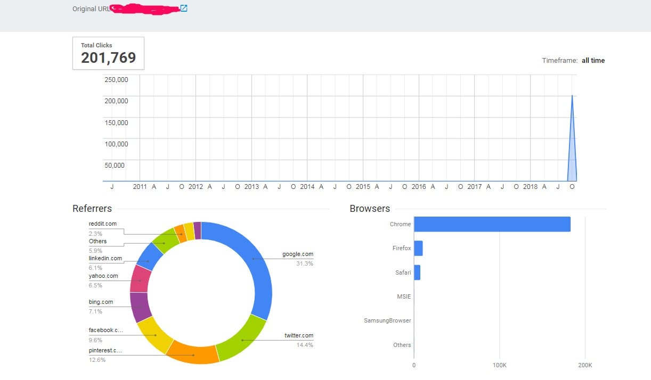Image resolution: width=651 pixels, height=380 pixels.
Task: Click the Browsers section heading
Action: [370, 209]
